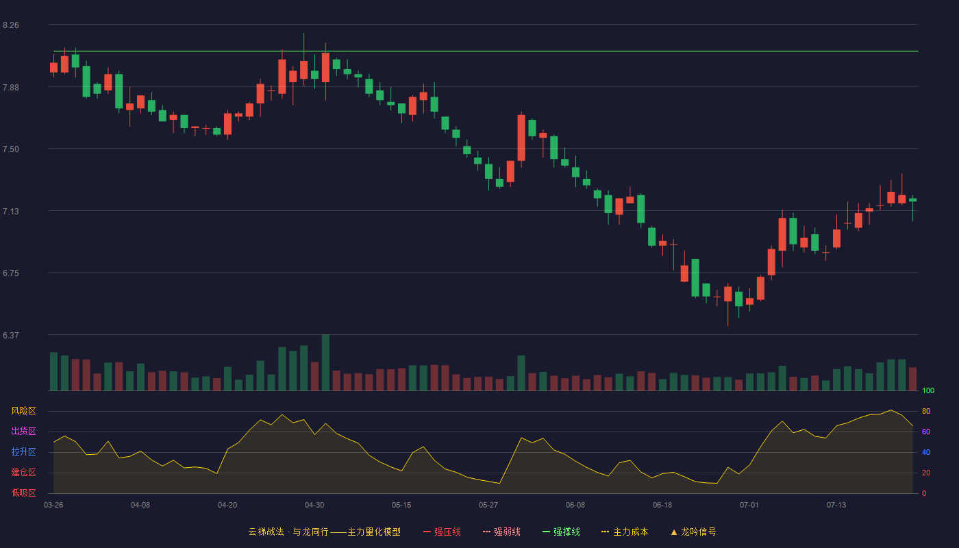This screenshot has width=959, height=548.
Task: Toggle the 强撑线 legend entry
Action: [561, 532]
